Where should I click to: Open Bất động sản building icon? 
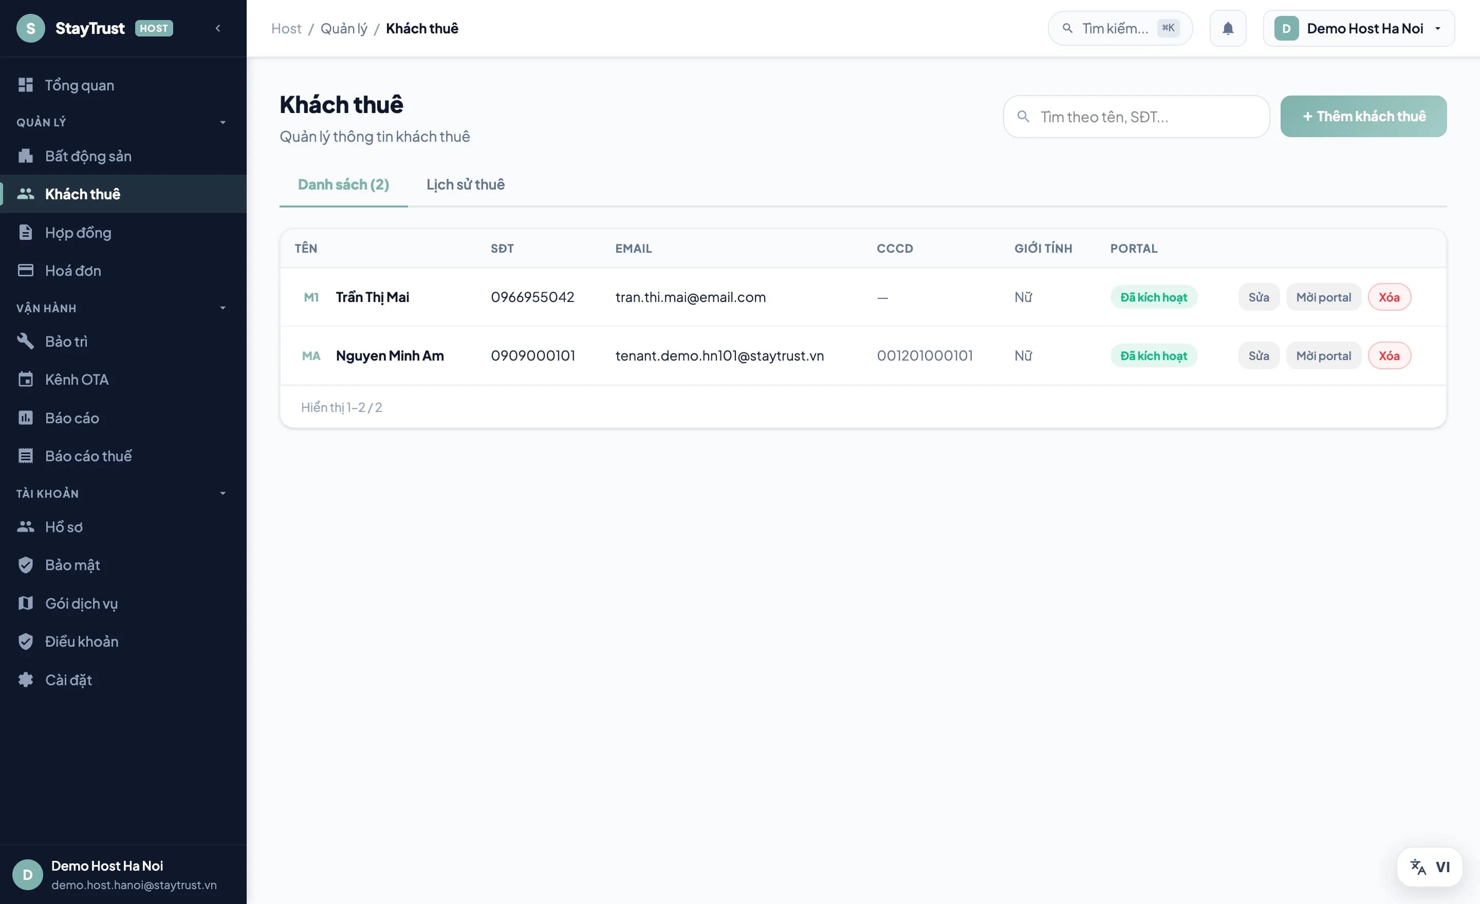pyautogui.click(x=25, y=156)
